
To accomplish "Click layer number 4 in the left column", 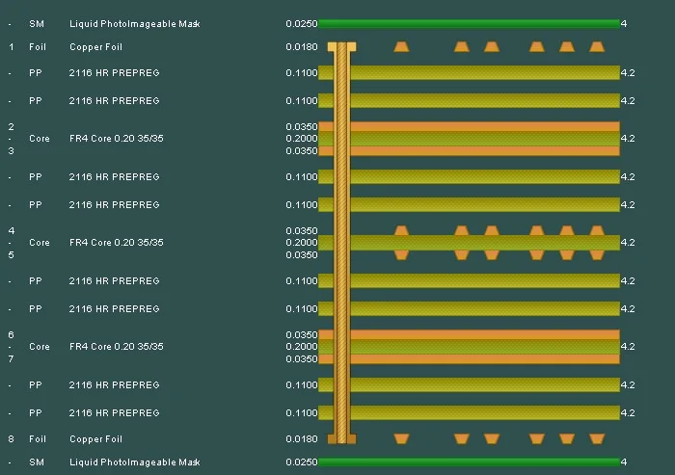I will point(12,231).
